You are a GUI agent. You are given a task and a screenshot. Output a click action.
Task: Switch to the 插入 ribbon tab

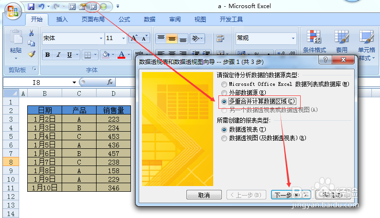click(62, 20)
